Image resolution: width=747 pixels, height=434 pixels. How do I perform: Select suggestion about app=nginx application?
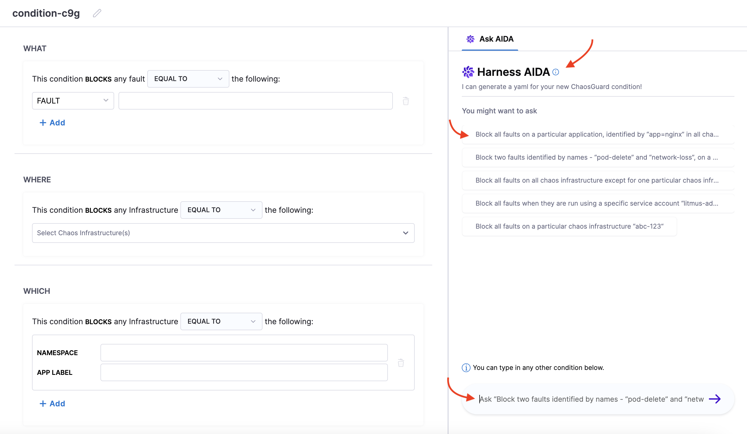(597, 134)
